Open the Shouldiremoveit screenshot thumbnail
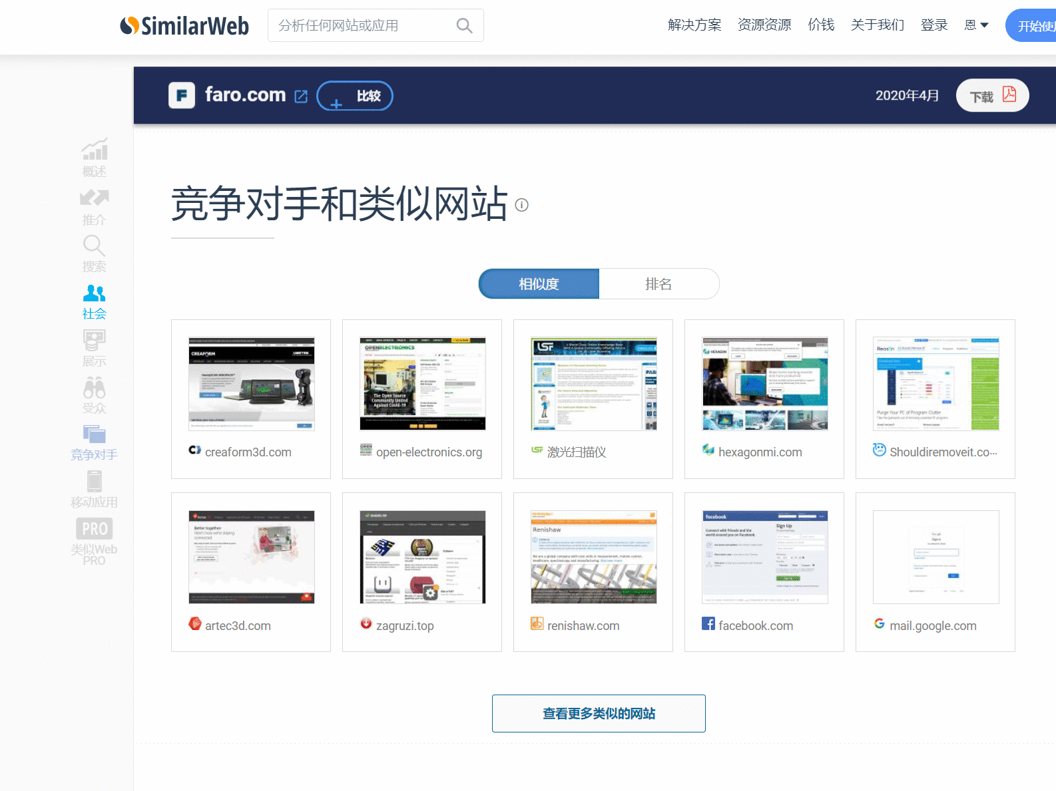 (x=936, y=384)
